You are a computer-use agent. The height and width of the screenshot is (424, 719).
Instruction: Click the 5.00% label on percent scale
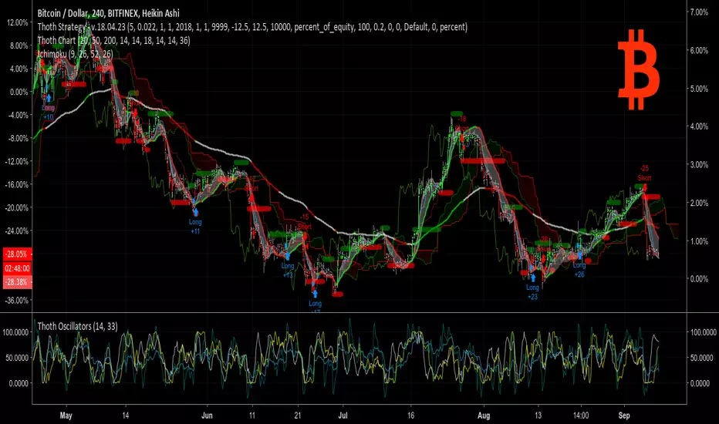(699, 89)
